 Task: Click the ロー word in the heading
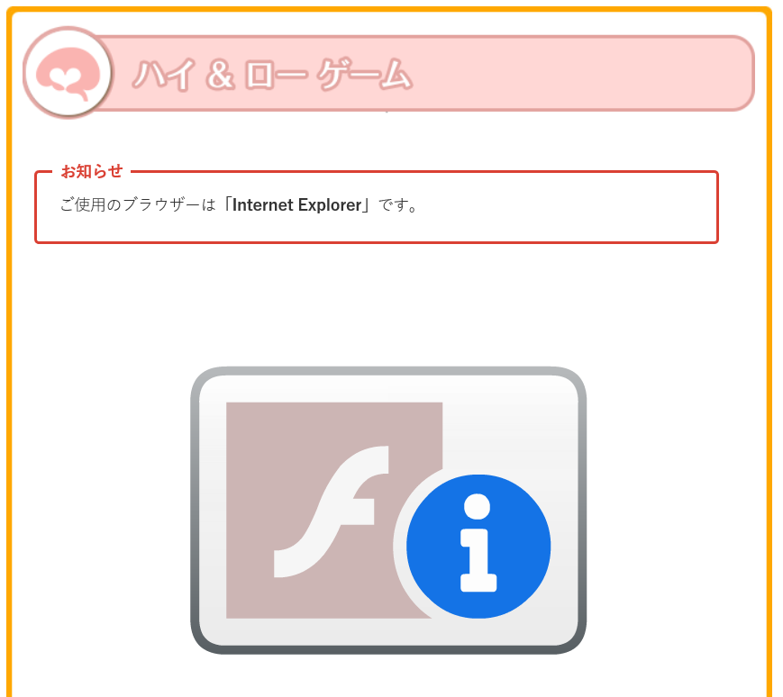(x=276, y=76)
